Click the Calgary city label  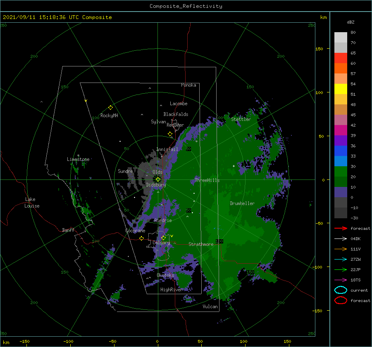(x=161, y=243)
